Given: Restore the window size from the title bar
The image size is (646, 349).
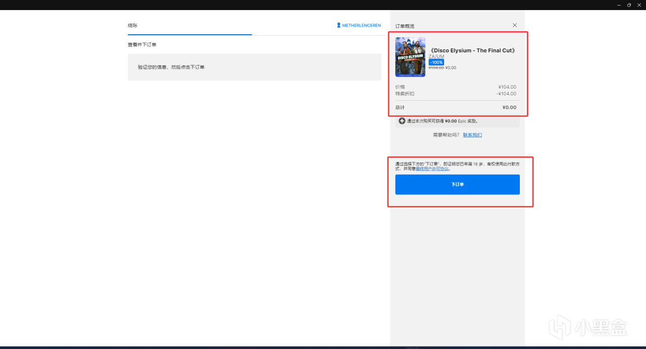Looking at the screenshot, I should (629, 5).
